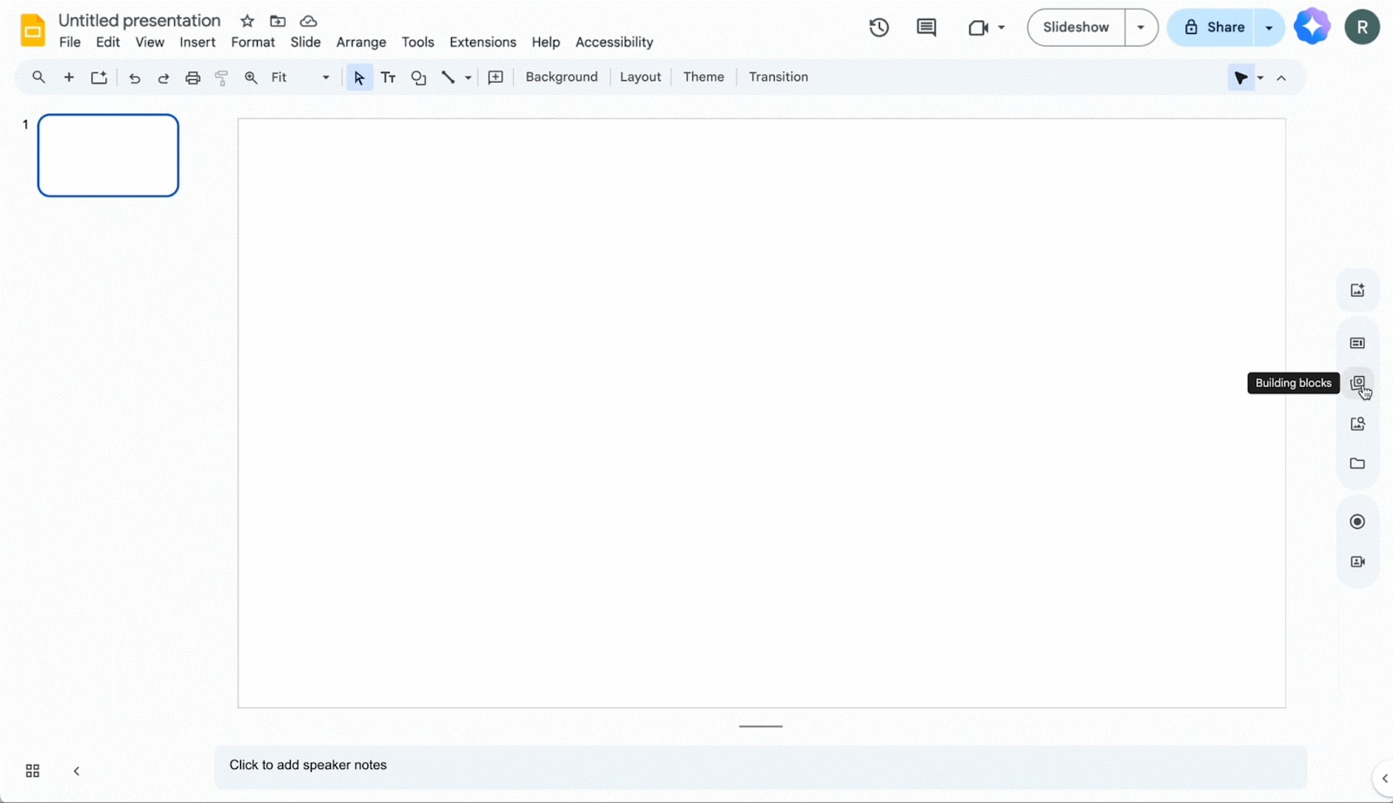Click the Background button
This screenshot has height=803, width=1393.
click(x=562, y=77)
